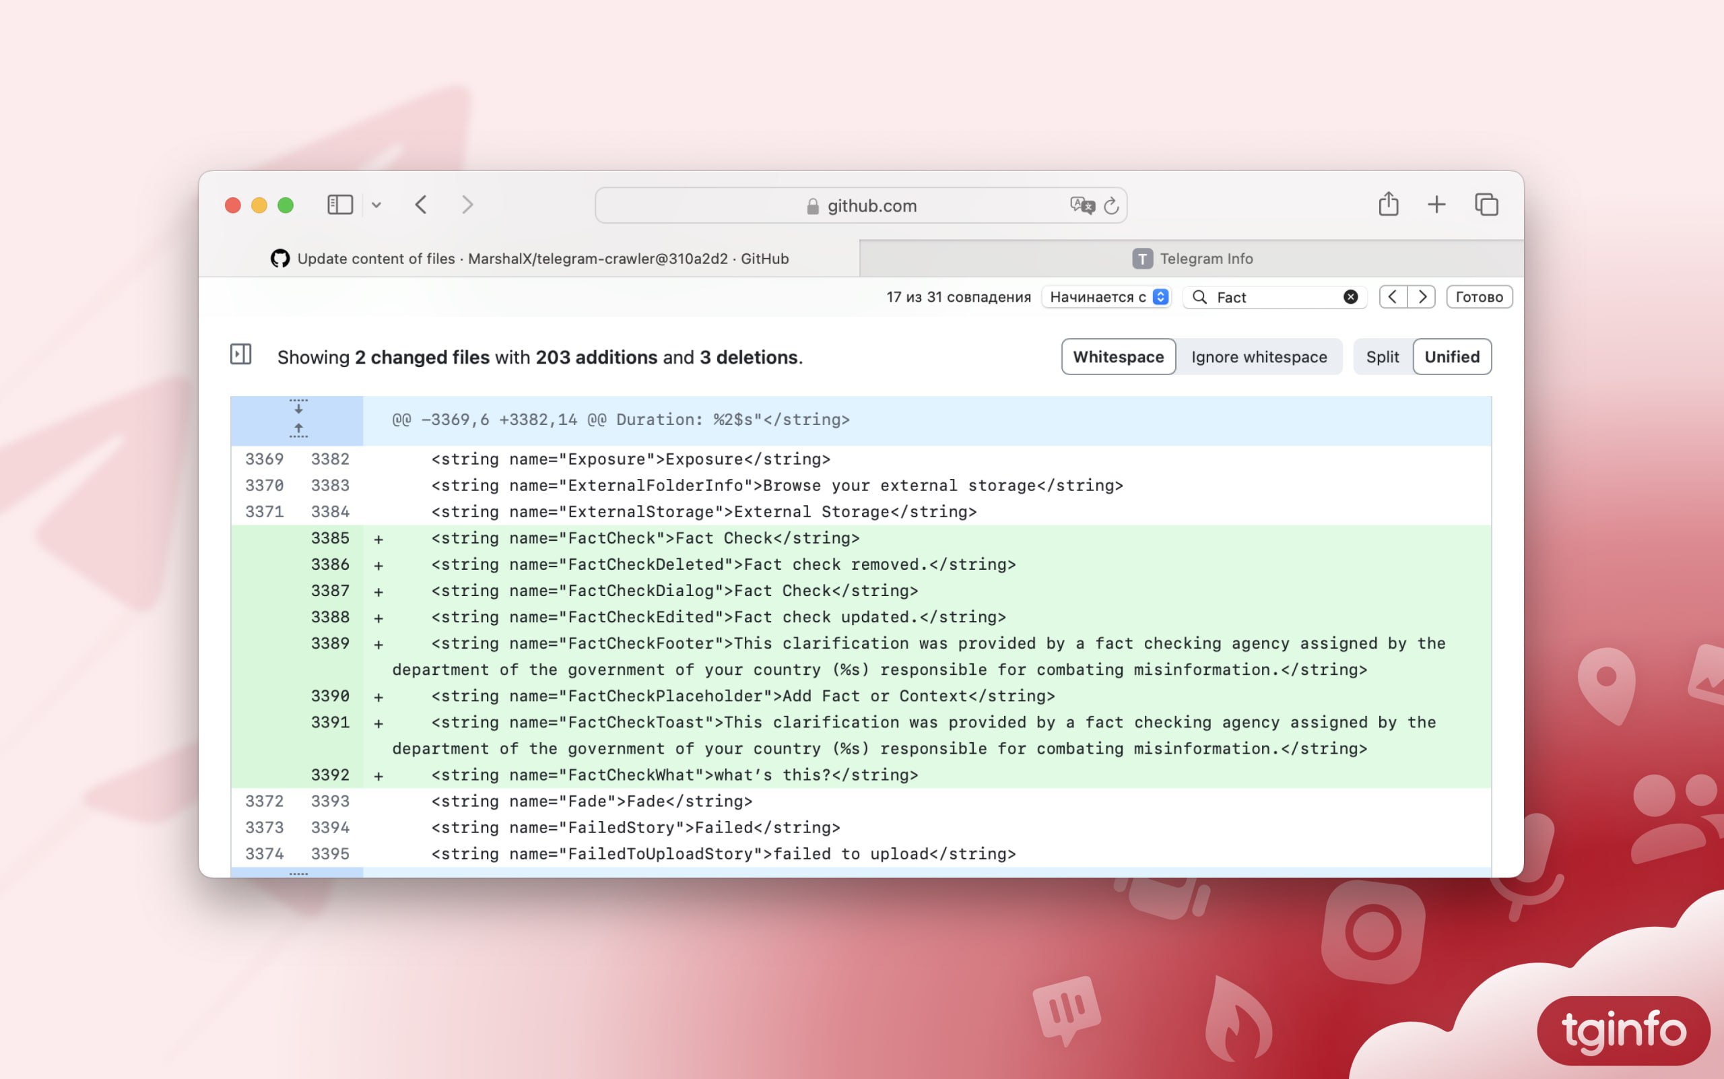Select the Ignore whitespace option

(1259, 357)
